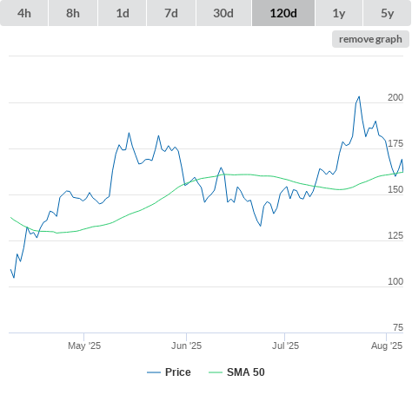Click the price peak near 200
The width and height of the screenshot is (412, 395).
[359, 97]
